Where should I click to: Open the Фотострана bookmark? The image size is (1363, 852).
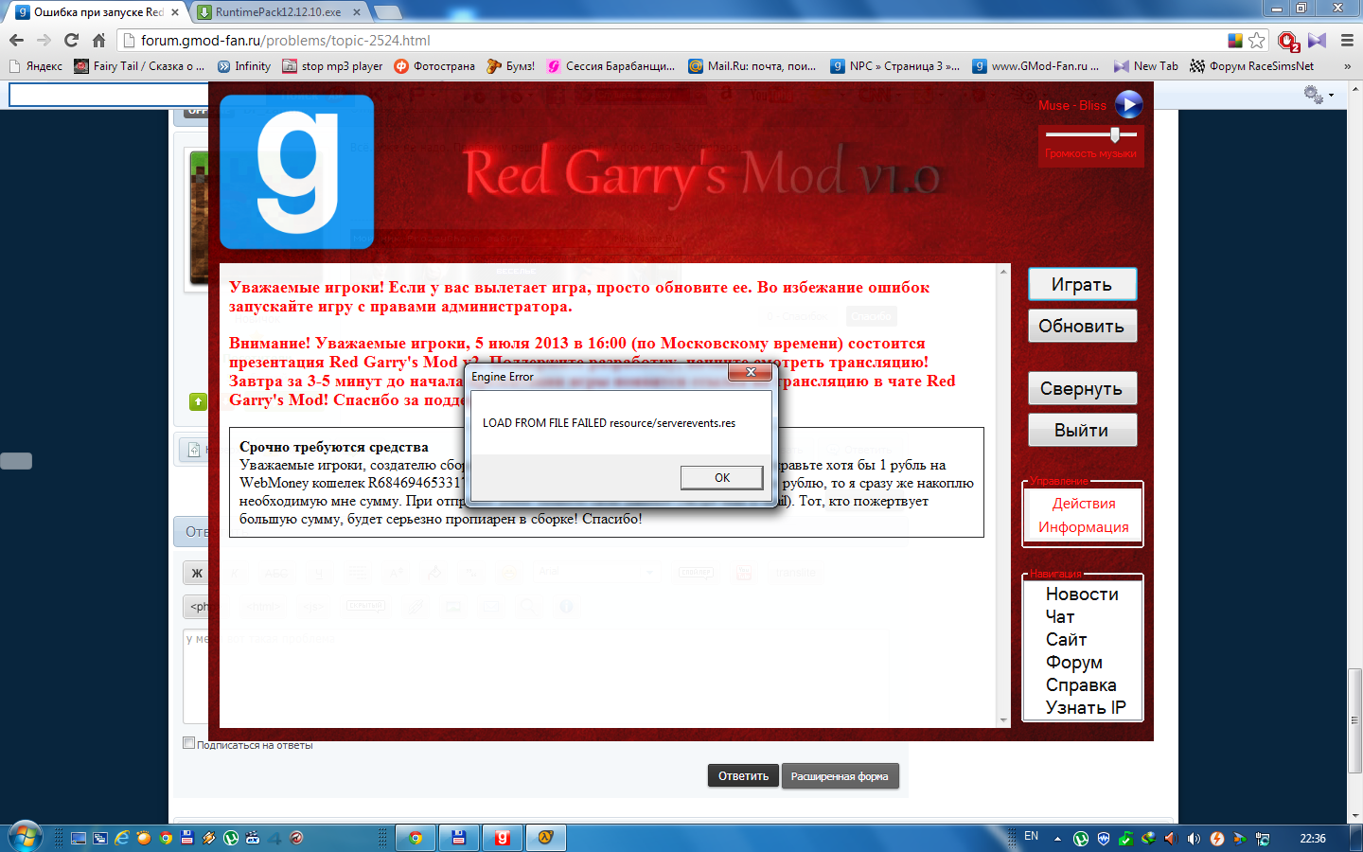(434, 66)
